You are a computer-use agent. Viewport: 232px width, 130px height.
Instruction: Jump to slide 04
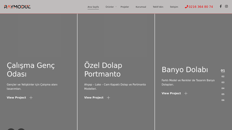223,88
